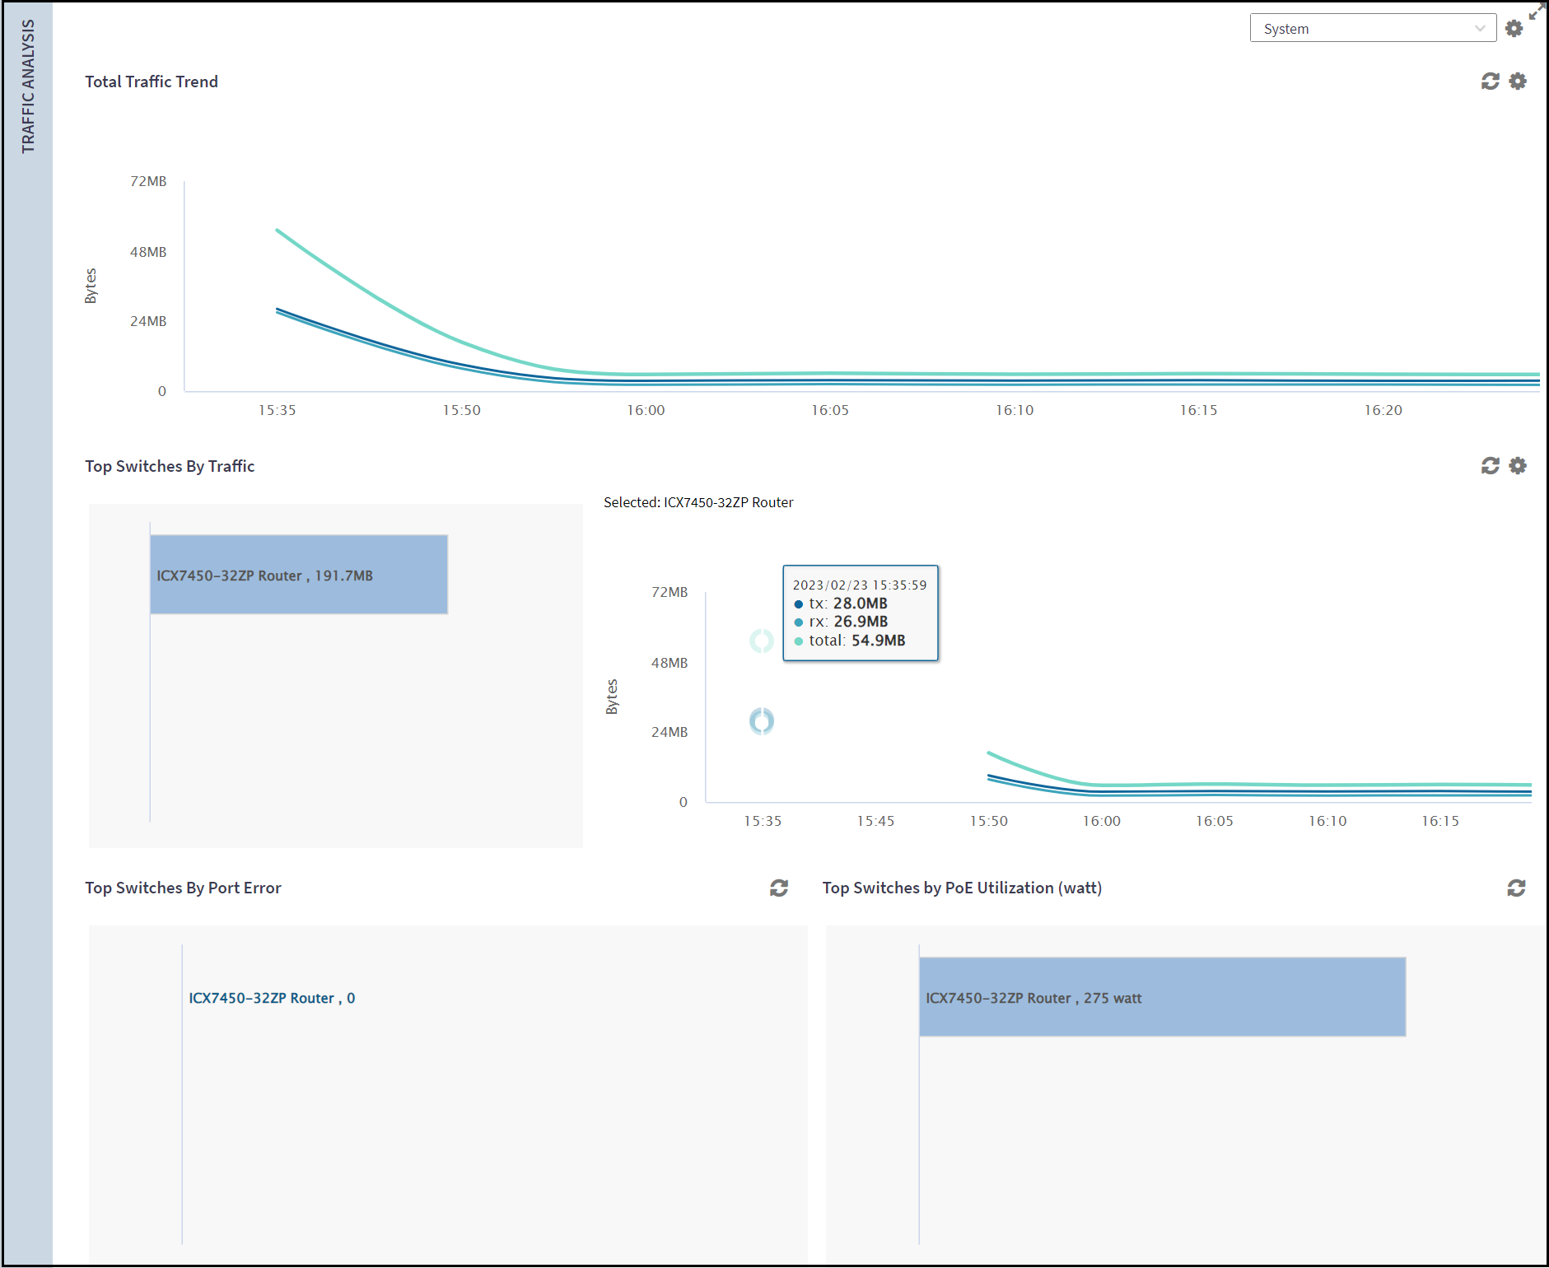Click the Total Traffic Trend heading
The height and width of the screenshot is (1268, 1549).
click(152, 82)
